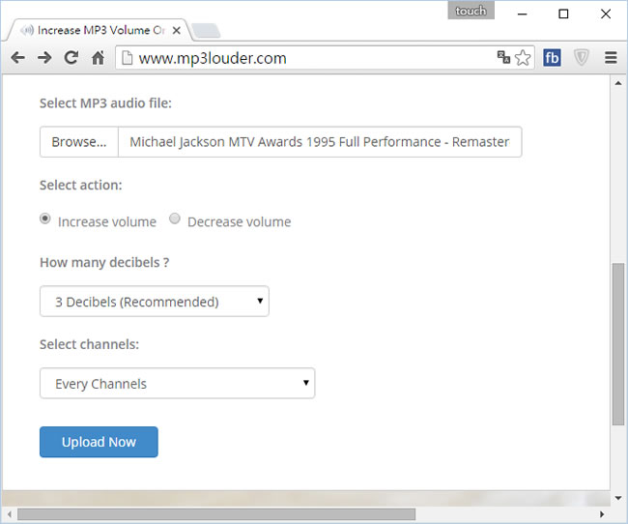Open a new tab with blank tab button
Viewport: 628px width, 524px height.
pyautogui.click(x=205, y=30)
